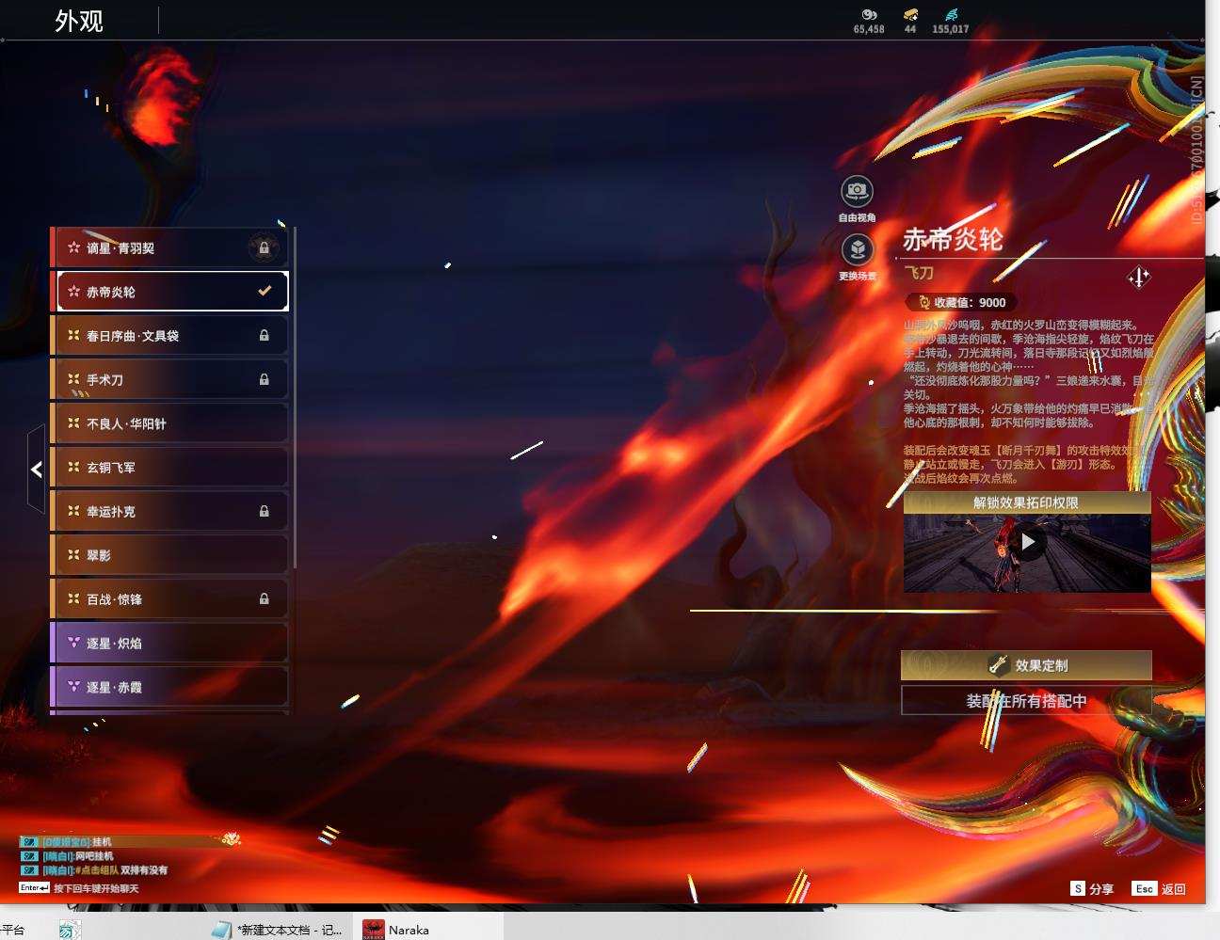Click the rarity icon of 翠影
1220x940 pixels.
(x=73, y=555)
